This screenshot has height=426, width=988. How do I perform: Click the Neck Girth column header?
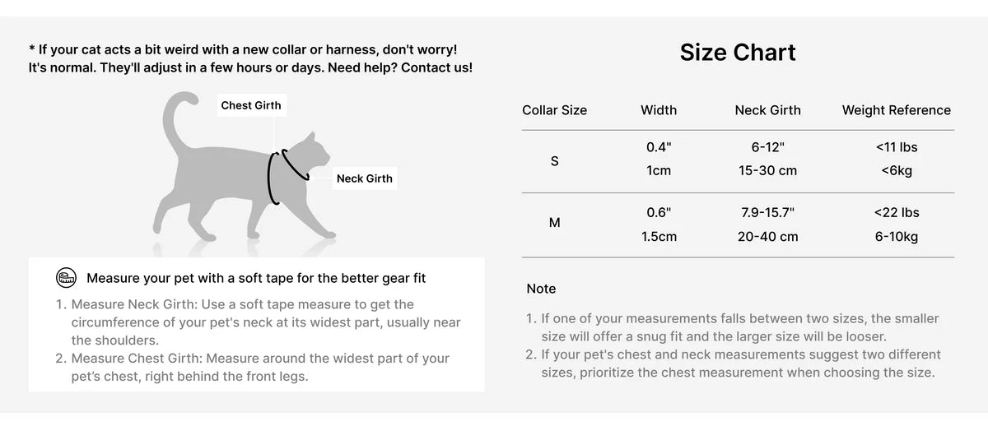[767, 110]
